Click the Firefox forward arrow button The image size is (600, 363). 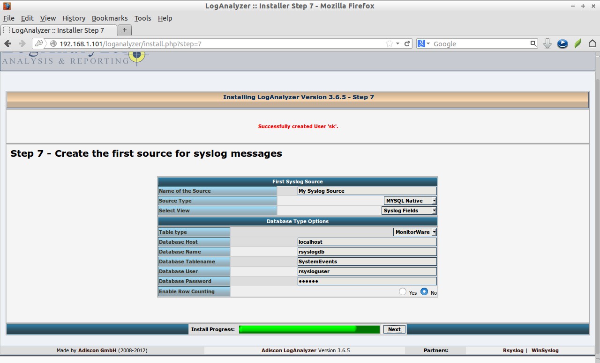[22, 44]
